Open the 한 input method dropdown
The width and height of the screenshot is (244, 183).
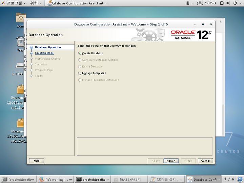189,3
